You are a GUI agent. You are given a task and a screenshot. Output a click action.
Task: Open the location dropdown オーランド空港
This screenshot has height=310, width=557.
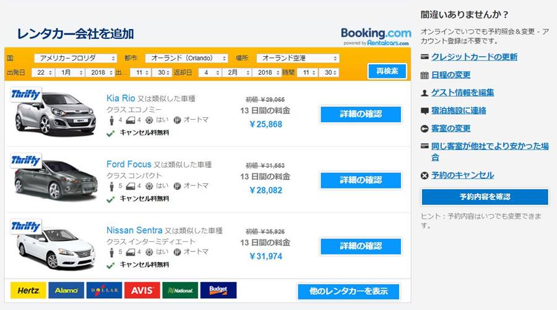click(298, 58)
